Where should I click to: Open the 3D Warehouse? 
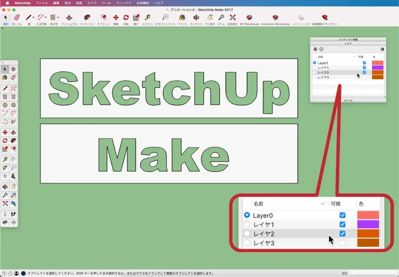coord(249,18)
